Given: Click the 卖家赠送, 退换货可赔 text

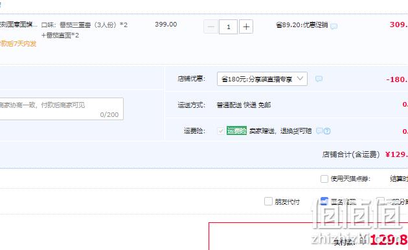Looking at the screenshot, I should pos(280,131).
